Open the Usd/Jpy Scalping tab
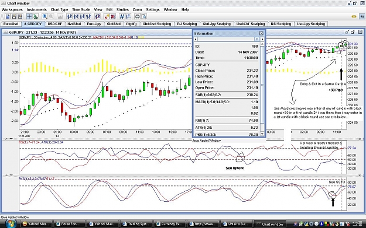This screenshot has width=366, height=228. [x=311, y=24]
